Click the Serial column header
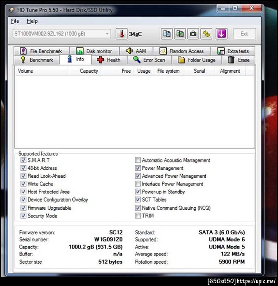The height and width of the screenshot is (286, 278). 199,71
